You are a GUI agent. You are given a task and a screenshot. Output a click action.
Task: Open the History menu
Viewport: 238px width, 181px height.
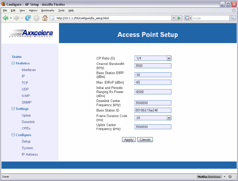(33, 10)
